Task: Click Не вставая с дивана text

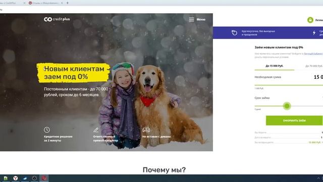Action: [x=156, y=136]
